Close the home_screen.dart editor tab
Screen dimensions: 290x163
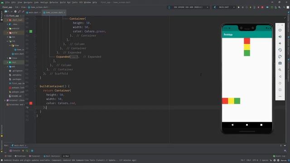point(64,13)
